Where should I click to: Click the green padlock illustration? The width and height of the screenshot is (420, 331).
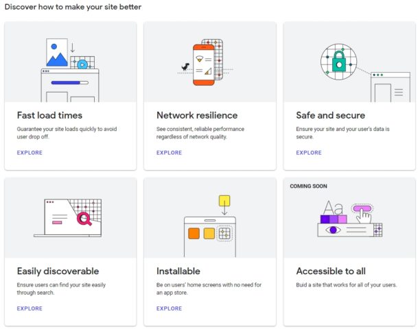tap(339, 61)
